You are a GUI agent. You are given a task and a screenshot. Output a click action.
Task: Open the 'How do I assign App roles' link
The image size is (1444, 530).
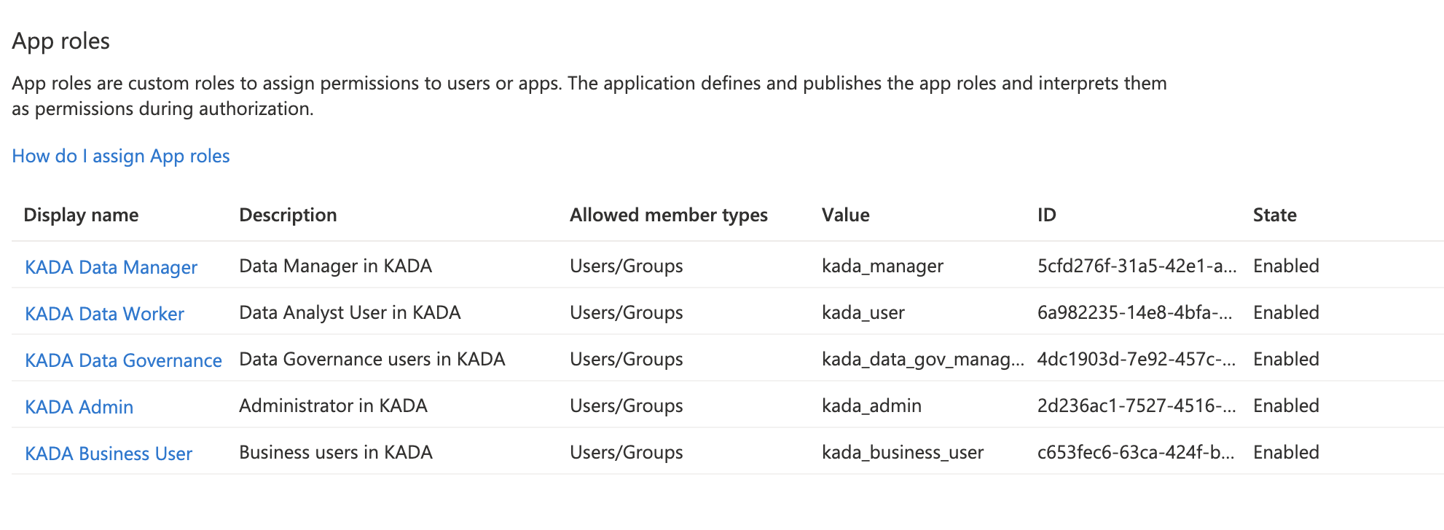pos(121,157)
